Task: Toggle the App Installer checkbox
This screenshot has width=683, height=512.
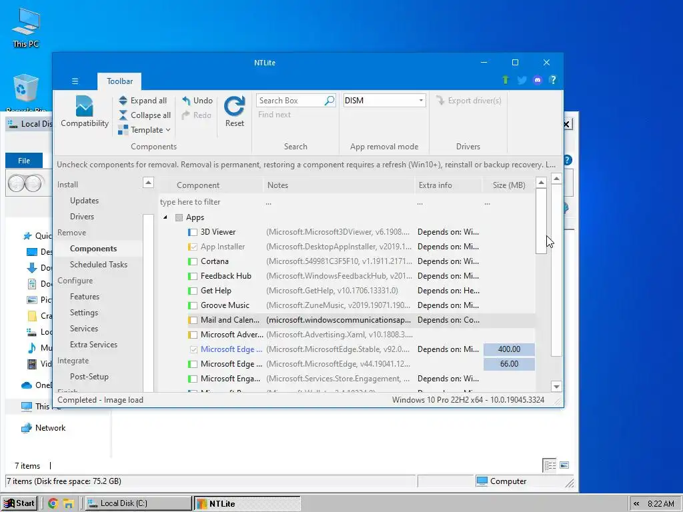Action: 193,247
